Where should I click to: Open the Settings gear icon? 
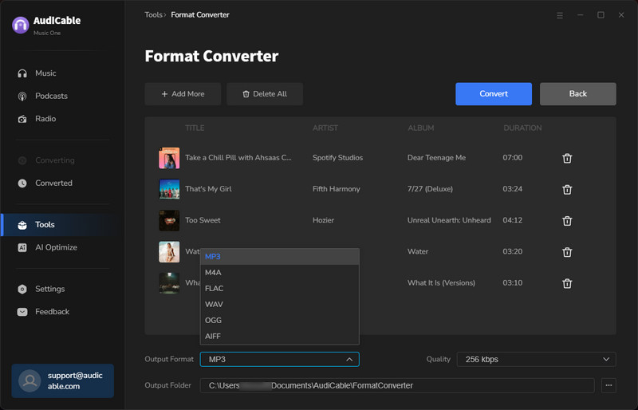pyautogui.click(x=22, y=289)
